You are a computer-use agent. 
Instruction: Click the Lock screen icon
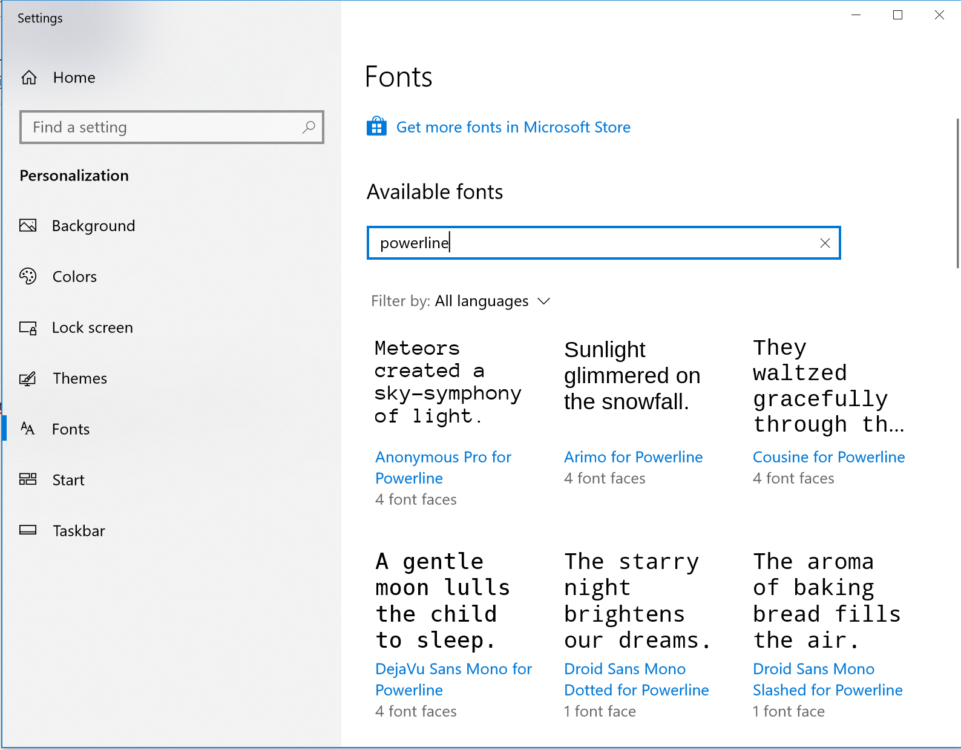(x=28, y=327)
